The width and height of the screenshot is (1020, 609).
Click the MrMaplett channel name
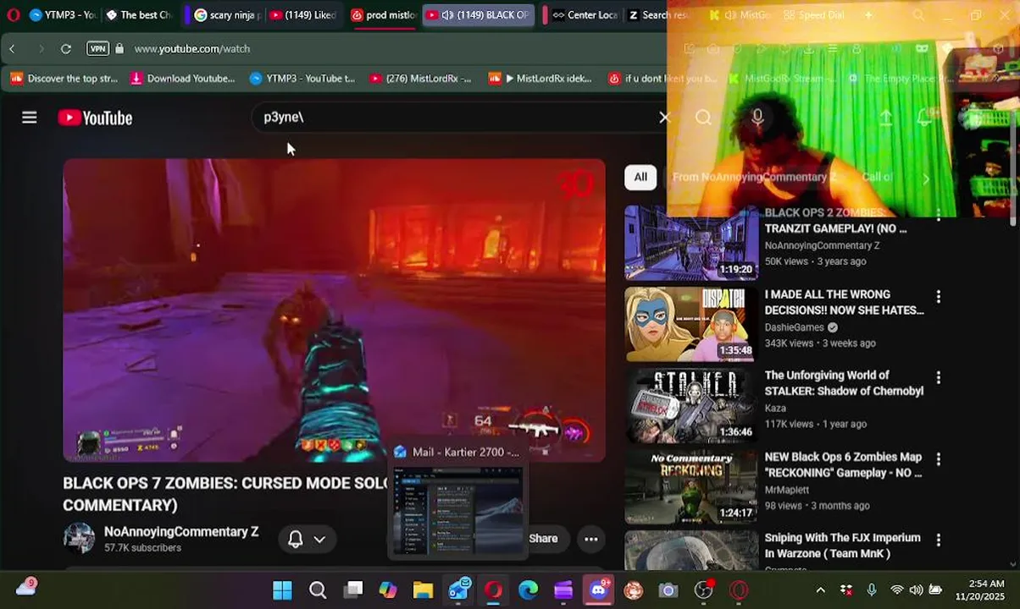tap(787, 490)
